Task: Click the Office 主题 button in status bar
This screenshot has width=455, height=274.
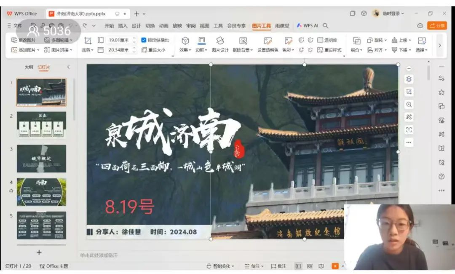Action: pos(54,266)
